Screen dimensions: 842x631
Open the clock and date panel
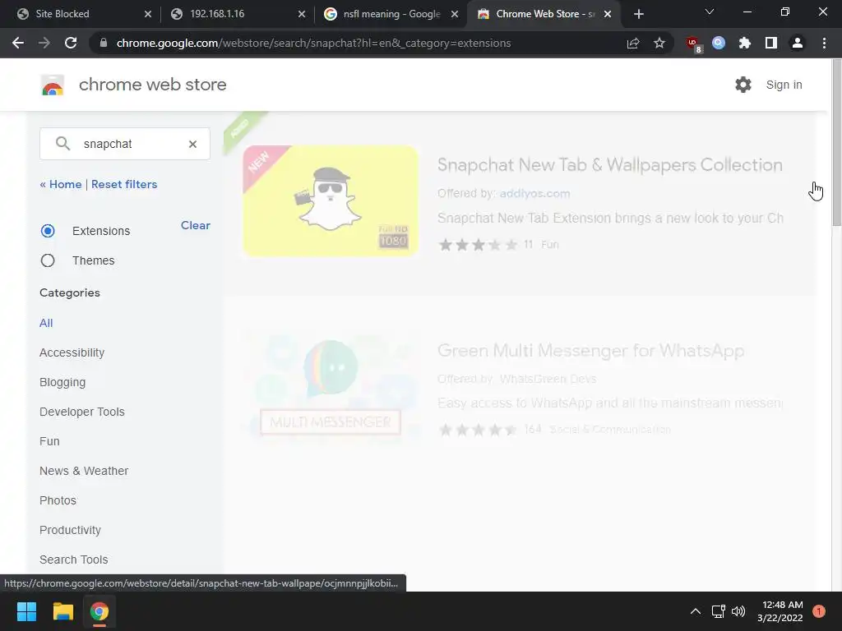[x=780, y=611]
